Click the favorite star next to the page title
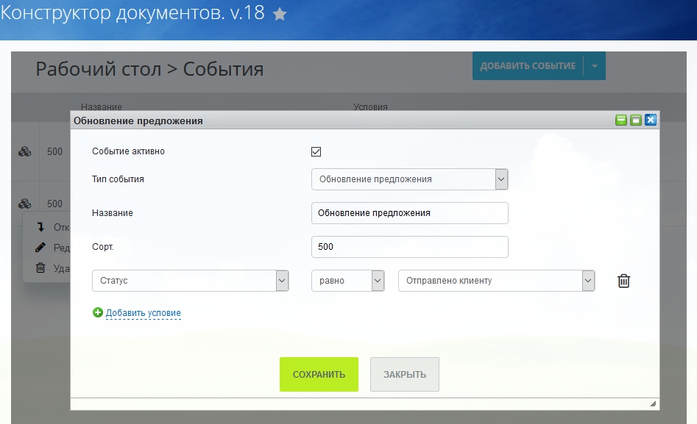Viewport: 697px width, 424px height. click(280, 14)
